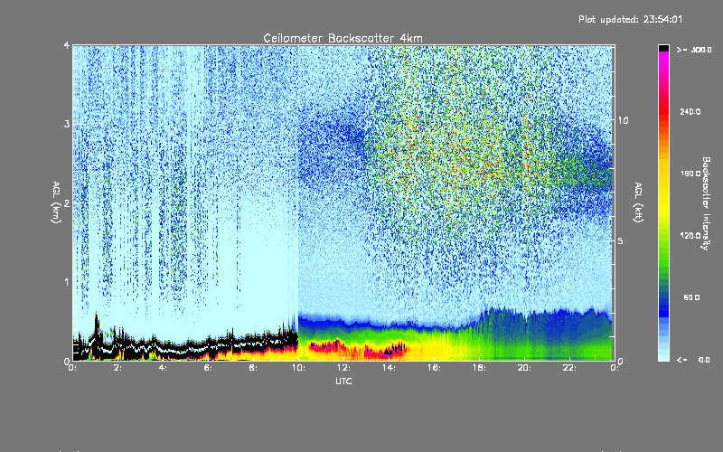Select the "UTC" axis label
This screenshot has width=723, height=452.
pyautogui.click(x=343, y=381)
